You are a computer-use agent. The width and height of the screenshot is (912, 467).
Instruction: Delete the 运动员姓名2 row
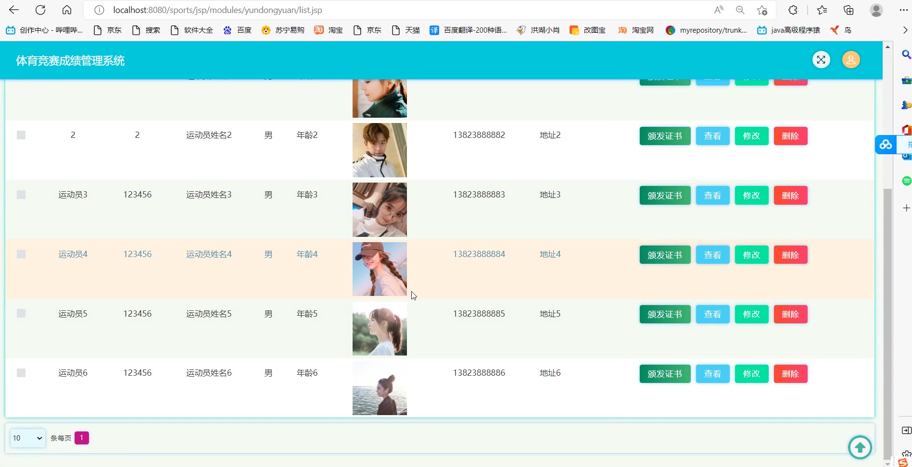click(x=790, y=136)
